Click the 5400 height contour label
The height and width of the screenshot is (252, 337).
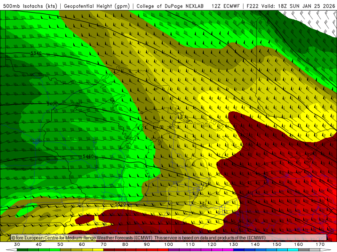(x=52, y=104)
